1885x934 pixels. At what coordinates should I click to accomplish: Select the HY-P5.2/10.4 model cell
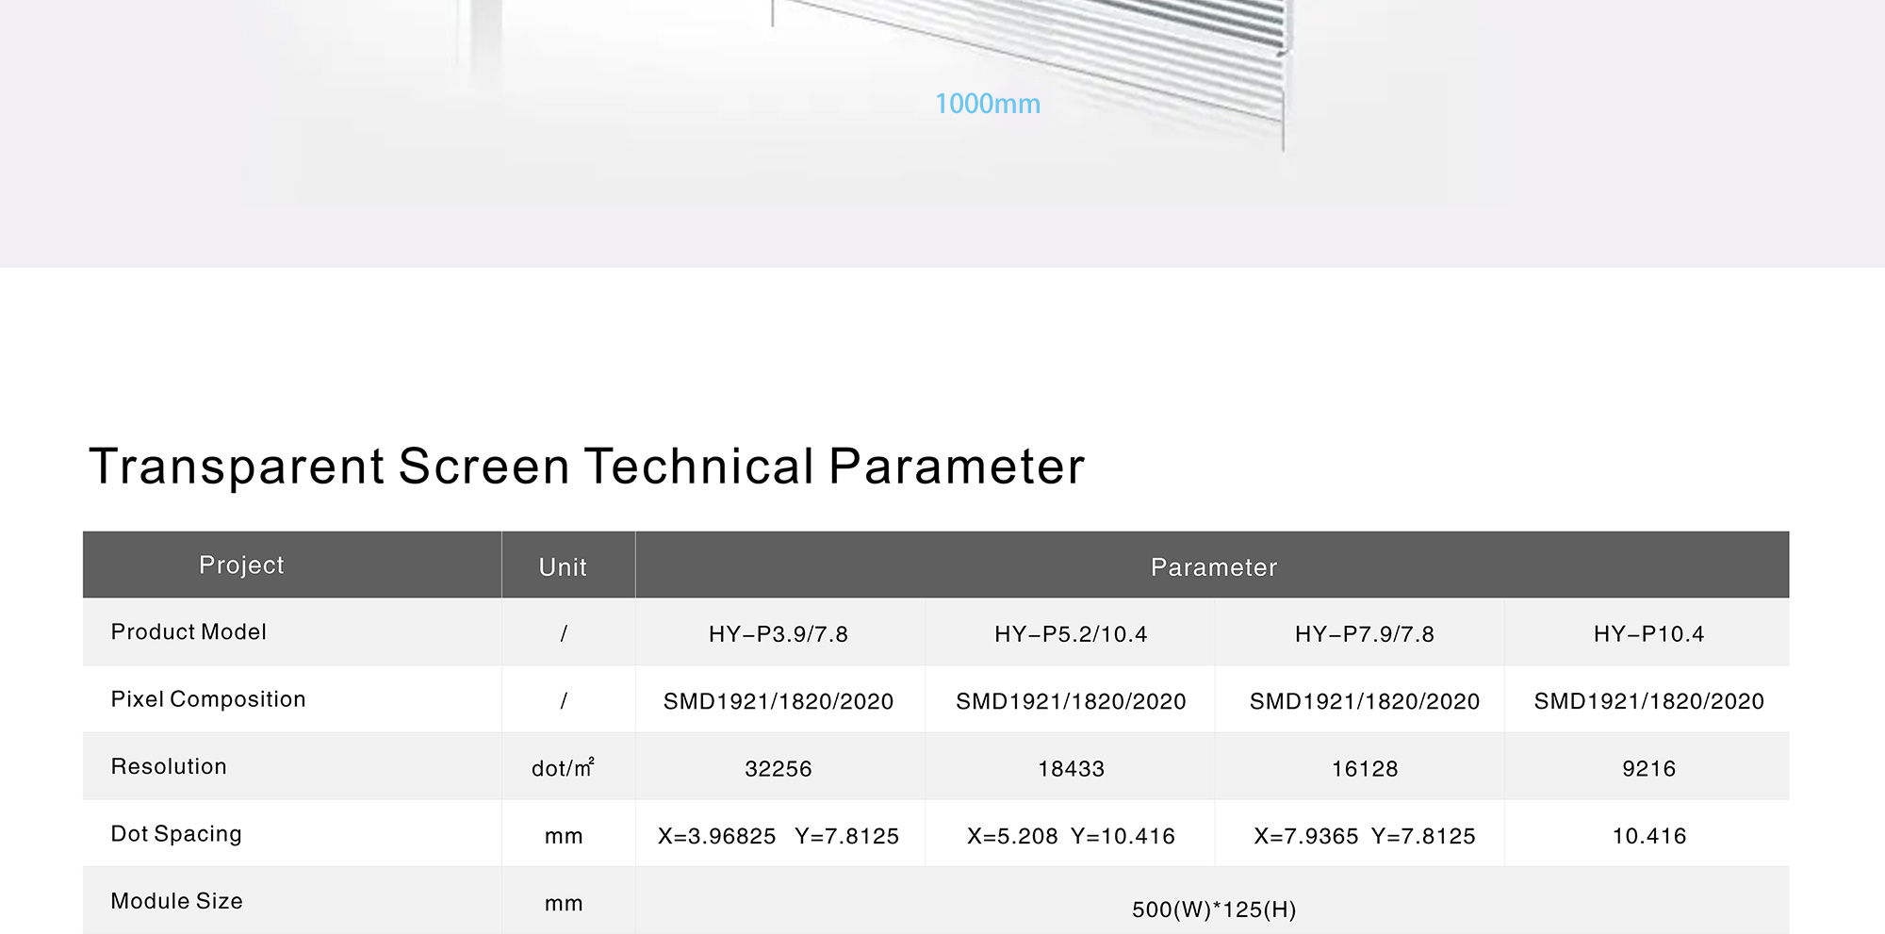coord(1071,634)
